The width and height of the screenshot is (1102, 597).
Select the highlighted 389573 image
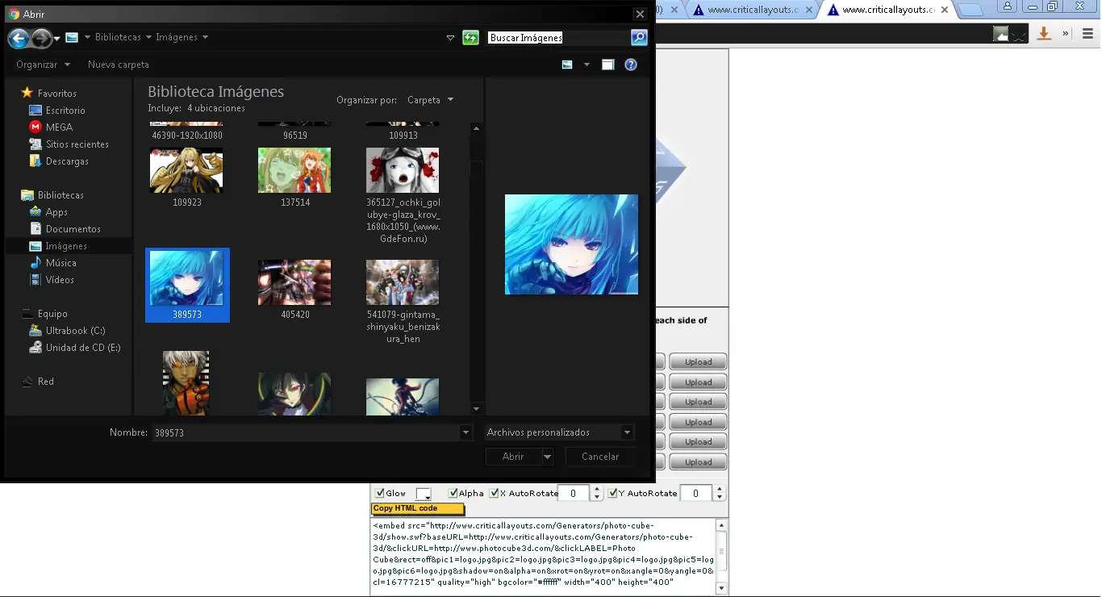tap(187, 285)
